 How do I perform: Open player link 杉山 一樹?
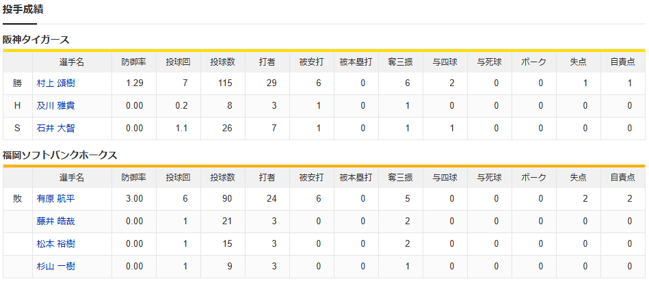56,267
